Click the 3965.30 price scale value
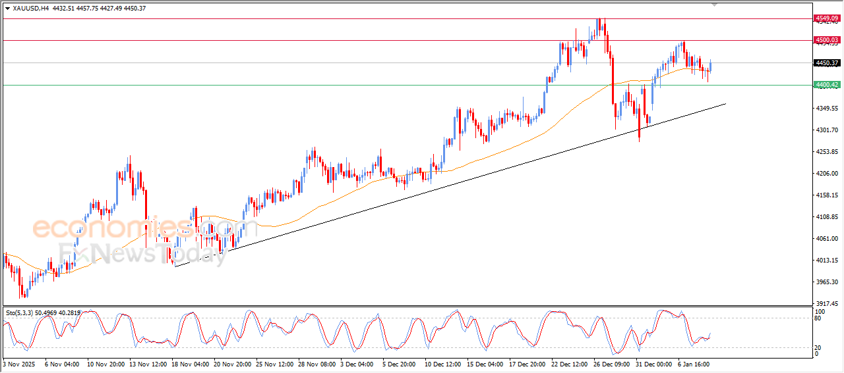 pyautogui.click(x=826, y=282)
